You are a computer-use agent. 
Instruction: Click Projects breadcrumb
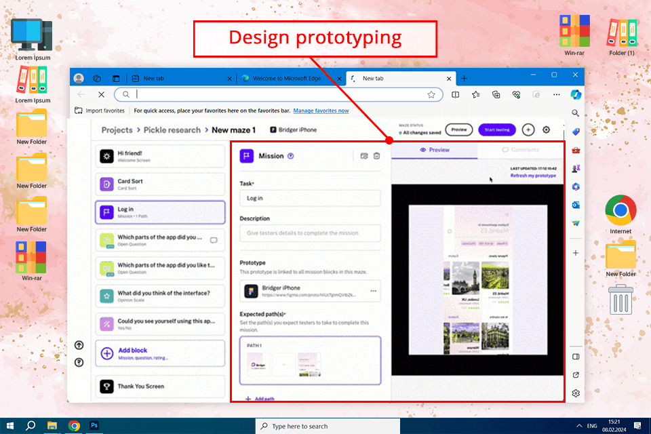click(117, 130)
